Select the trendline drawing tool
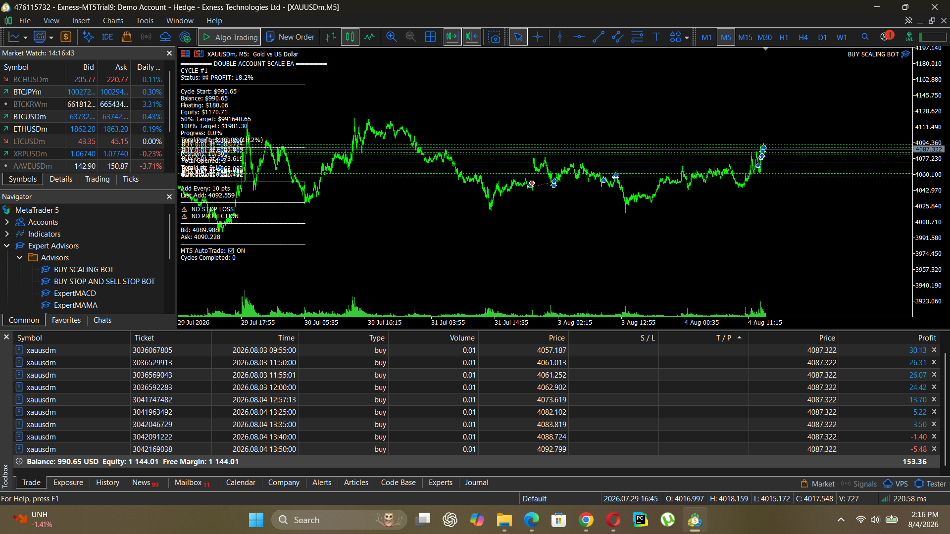Screen dimensions: 950x534 pos(598,37)
